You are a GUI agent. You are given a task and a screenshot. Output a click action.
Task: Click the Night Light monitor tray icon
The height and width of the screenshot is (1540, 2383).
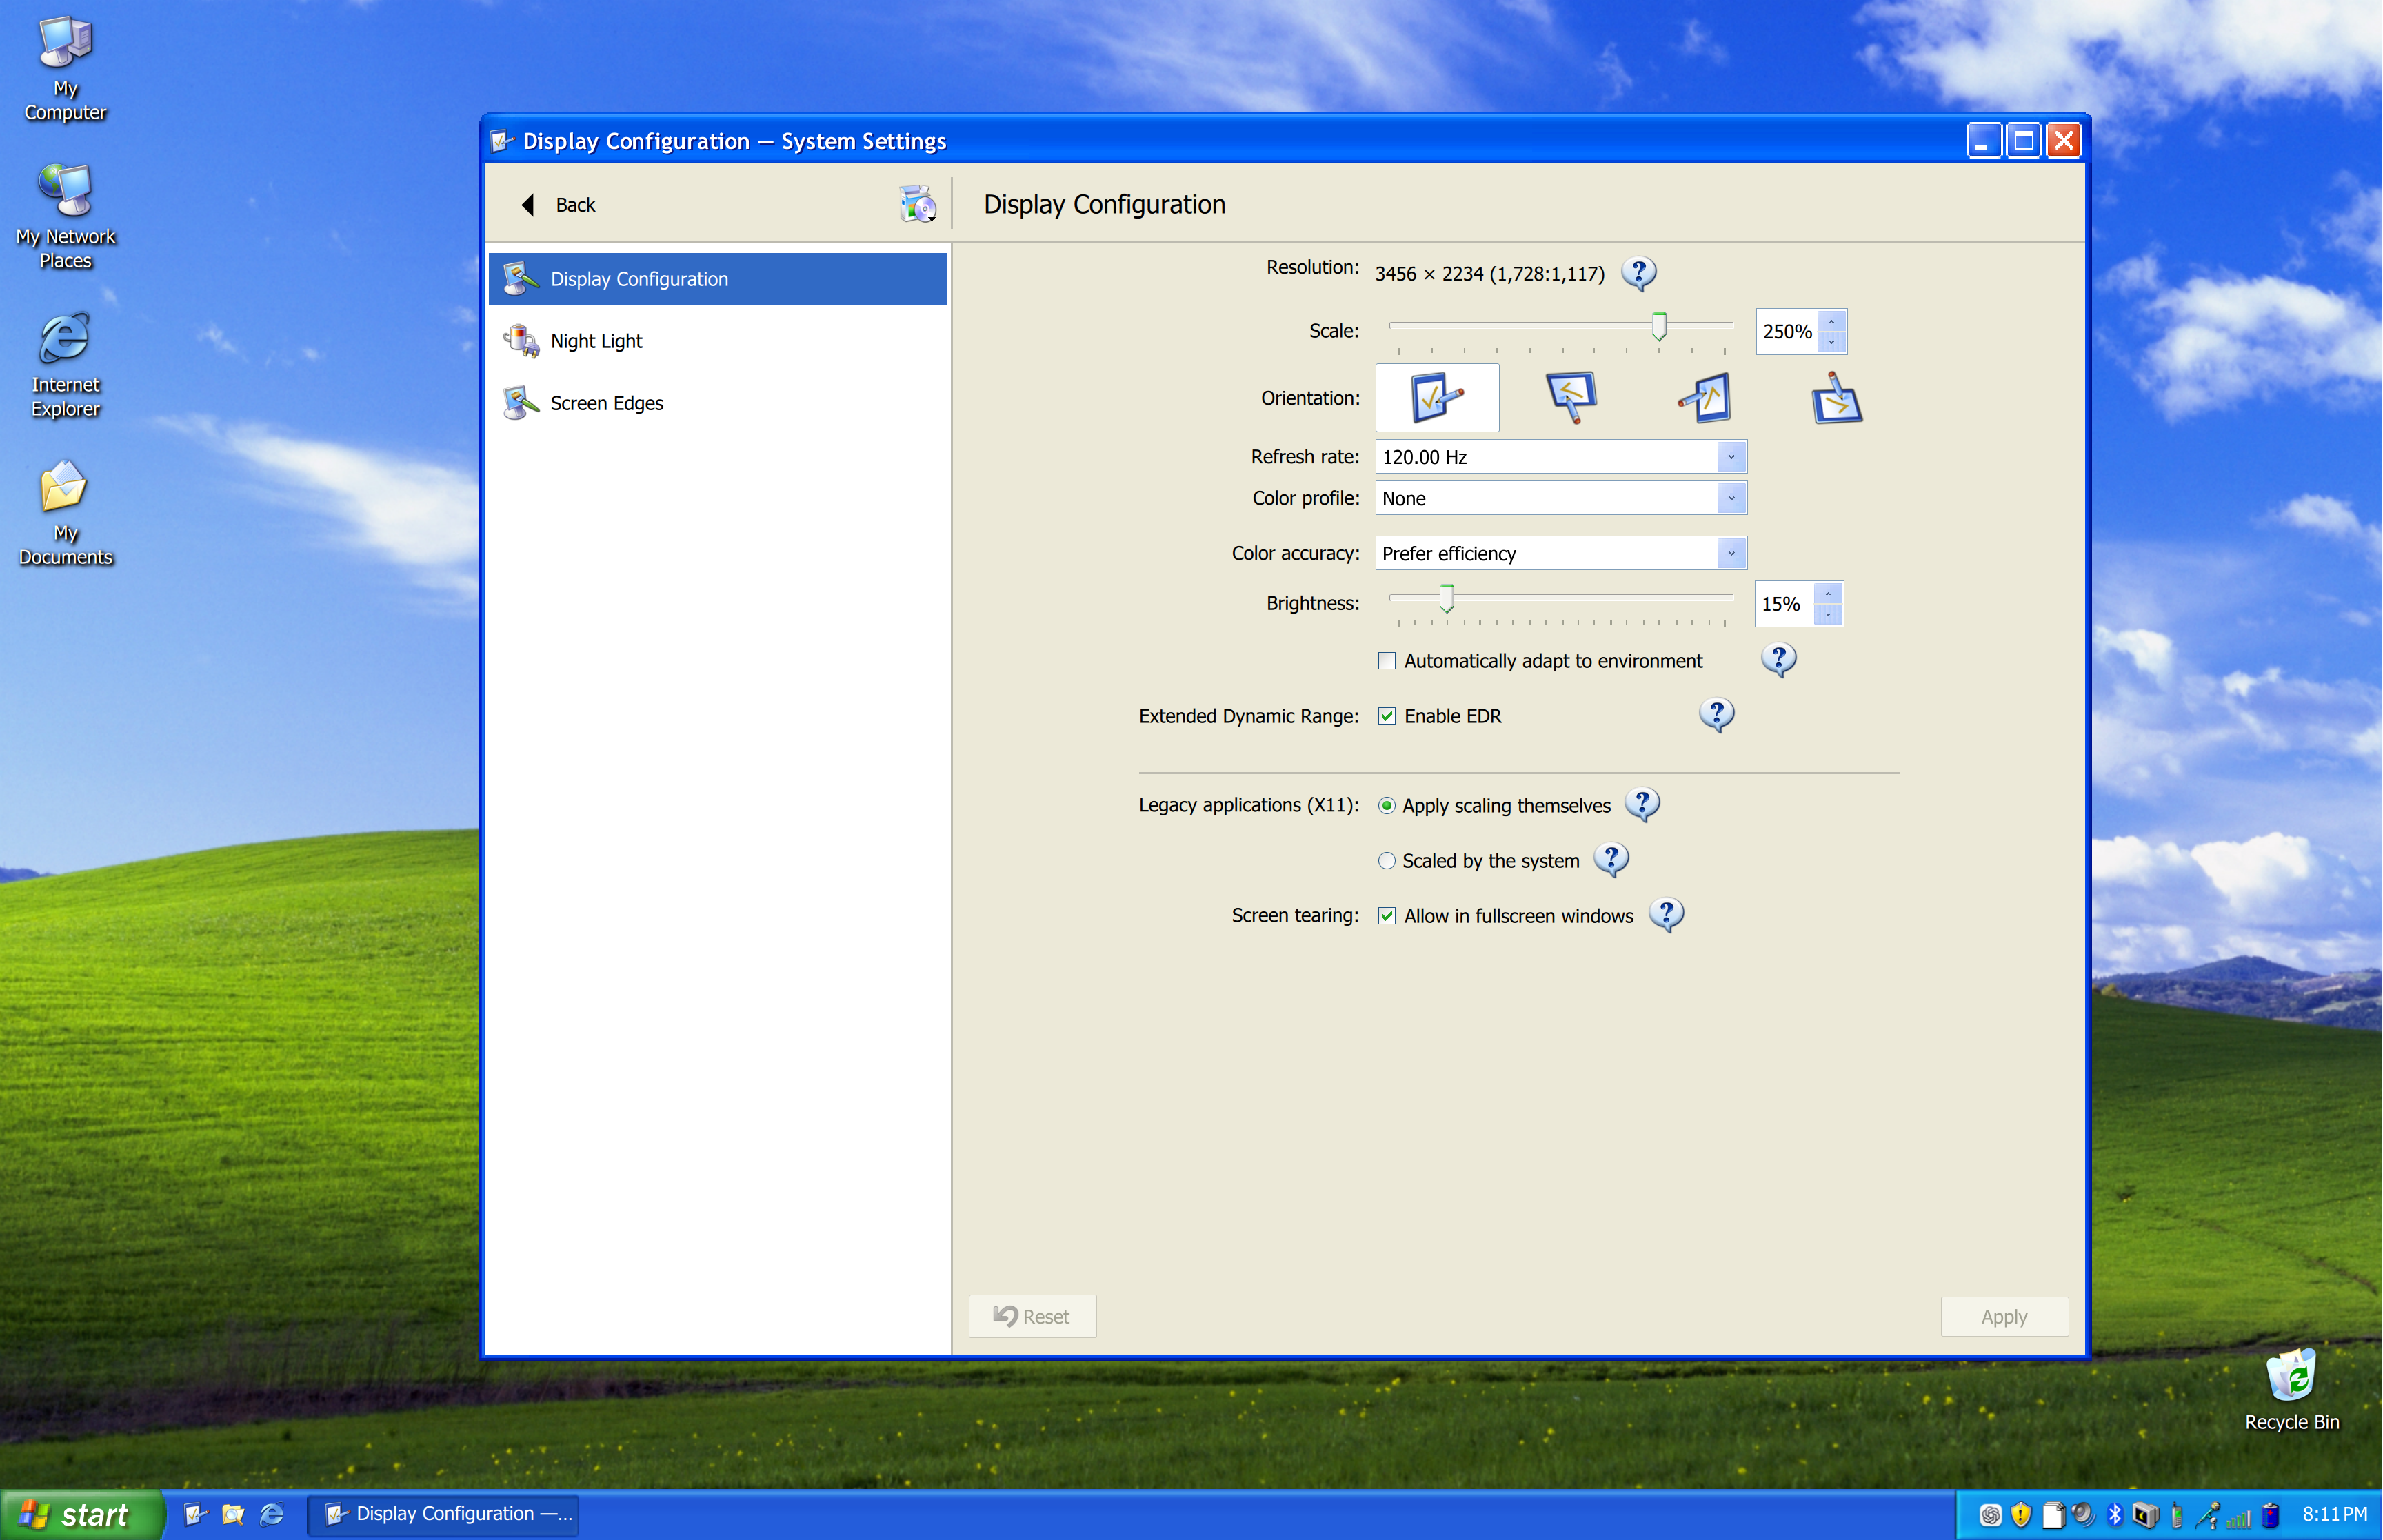pyautogui.click(x=2145, y=1515)
